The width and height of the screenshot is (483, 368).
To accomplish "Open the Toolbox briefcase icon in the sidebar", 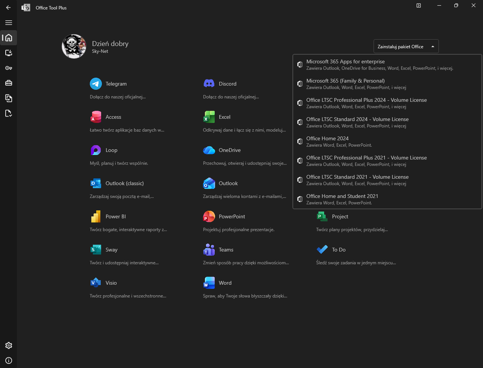I will pyautogui.click(x=9, y=83).
